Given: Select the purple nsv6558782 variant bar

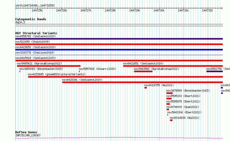Looking at the screenshot, I should click(119, 39).
